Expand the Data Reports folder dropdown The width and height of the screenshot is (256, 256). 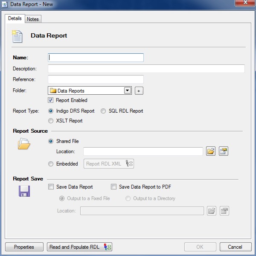(x=127, y=91)
